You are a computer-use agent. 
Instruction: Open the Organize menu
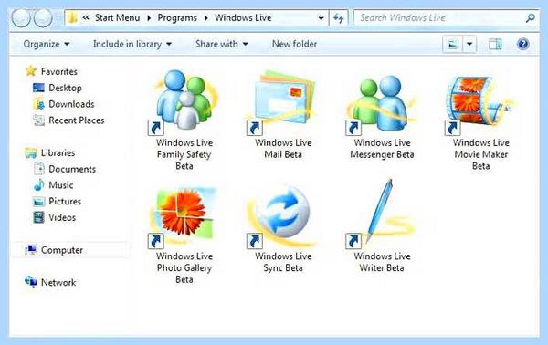coord(47,44)
